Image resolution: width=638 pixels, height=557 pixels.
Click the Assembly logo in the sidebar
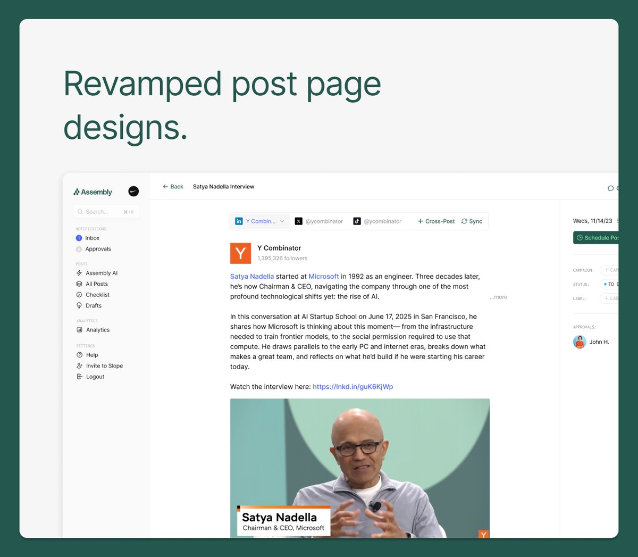(93, 192)
